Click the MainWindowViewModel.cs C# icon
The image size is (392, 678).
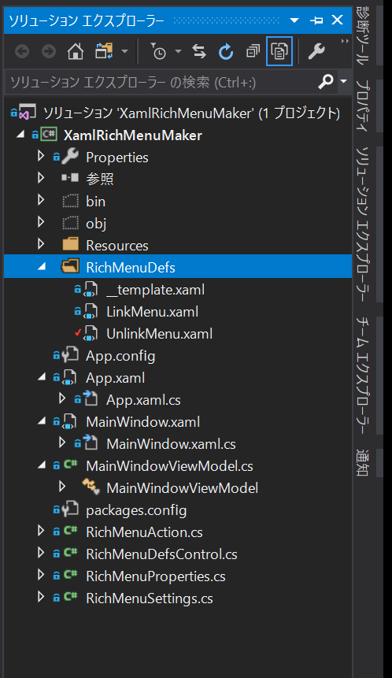pyautogui.click(x=70, y=465)
